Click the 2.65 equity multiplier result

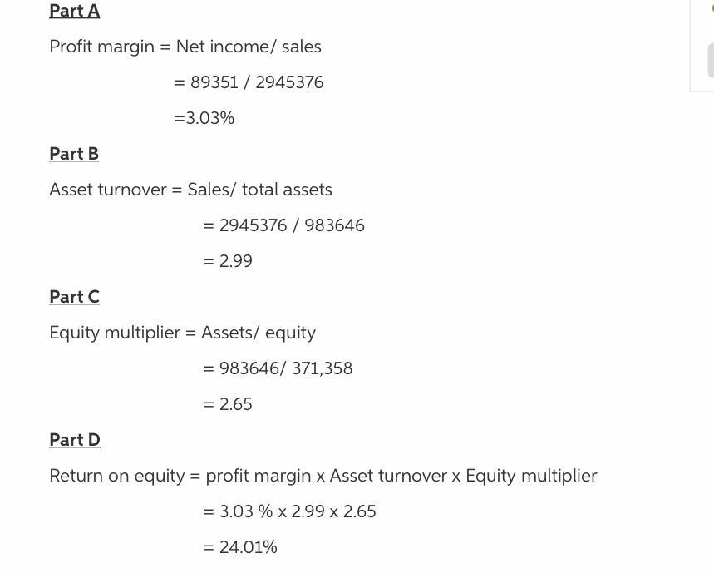click(x=228, y=404)
